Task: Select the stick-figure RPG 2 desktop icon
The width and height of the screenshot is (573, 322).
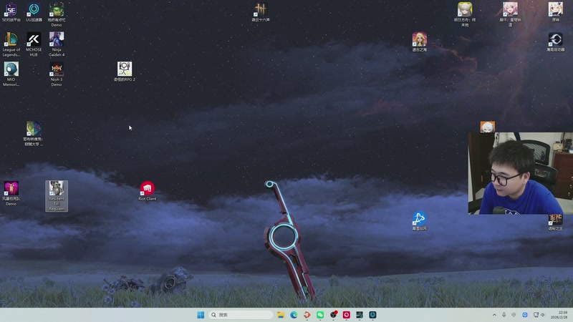Action: (x=125, y=71)
